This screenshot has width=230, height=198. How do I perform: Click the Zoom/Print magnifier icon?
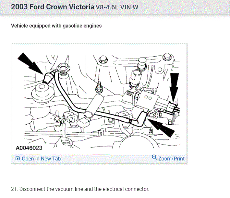pos(155,158)
